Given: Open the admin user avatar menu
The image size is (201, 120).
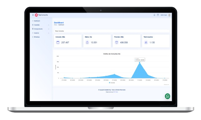Looking at the screenshot, I should coord(169,15).
